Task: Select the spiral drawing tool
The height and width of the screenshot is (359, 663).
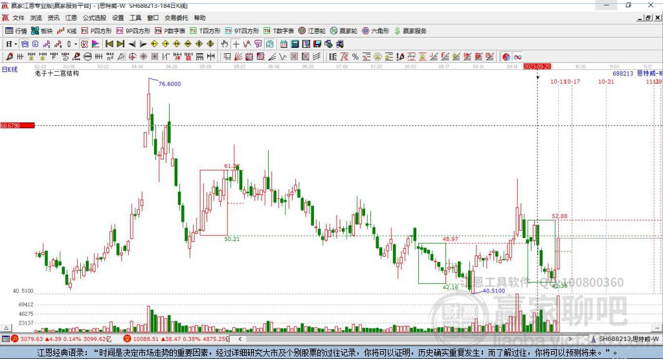Action: tap(65, 56)
